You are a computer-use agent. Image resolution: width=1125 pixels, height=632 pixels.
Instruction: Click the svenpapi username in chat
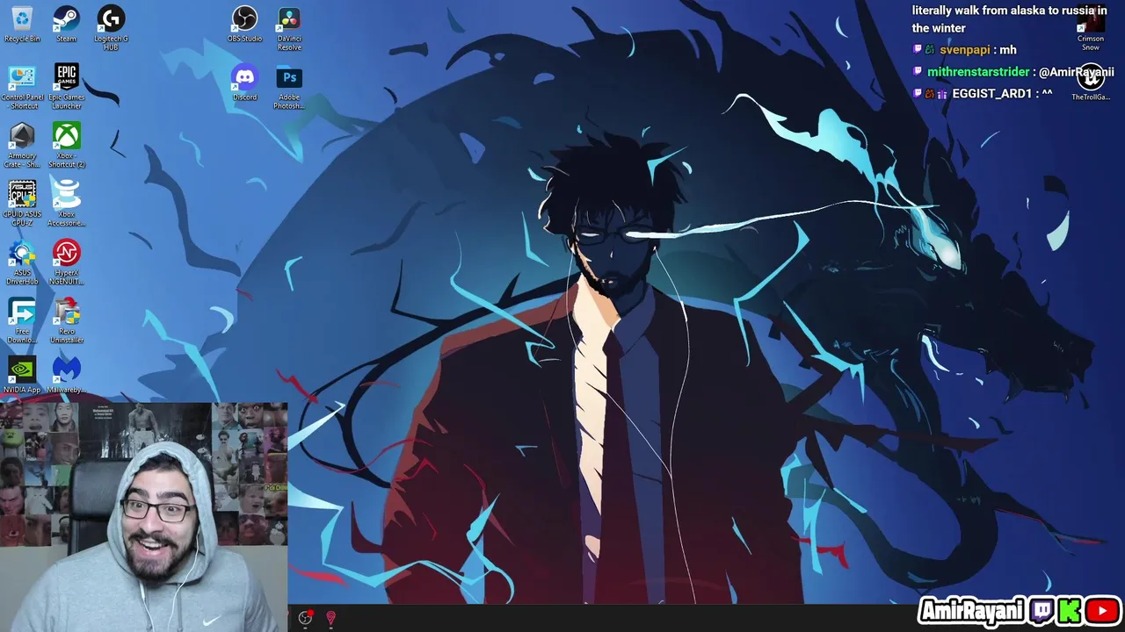pos(964,50)
